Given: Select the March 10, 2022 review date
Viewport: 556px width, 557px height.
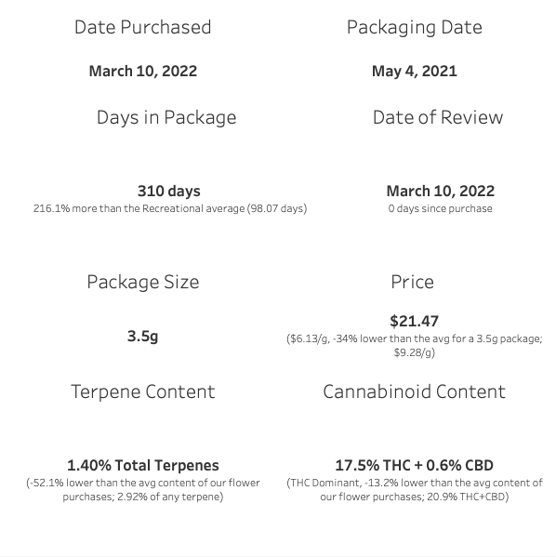Looking at the screenshot, I should coord(440,192).
